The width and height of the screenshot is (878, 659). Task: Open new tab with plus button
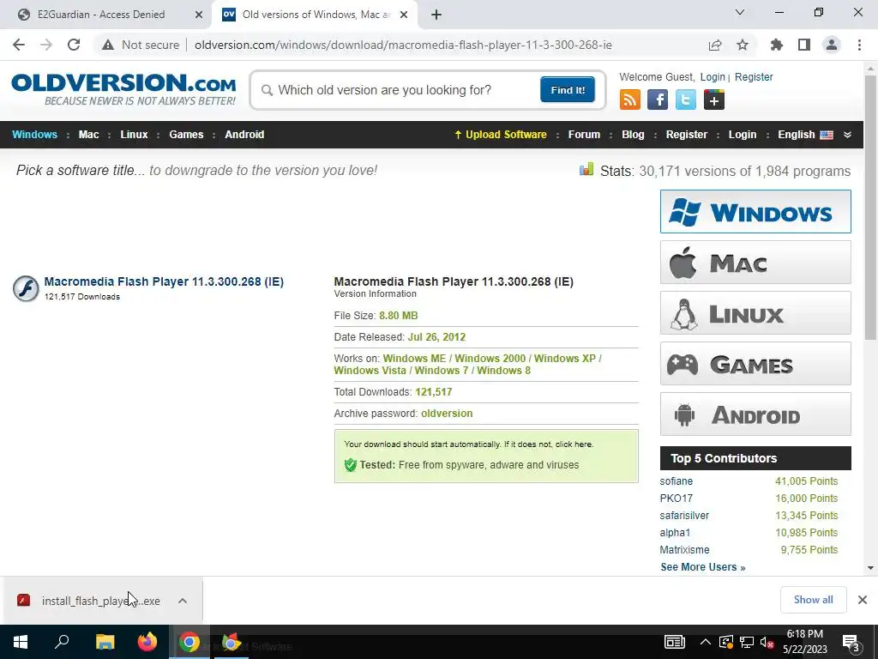tap(436, 15)
